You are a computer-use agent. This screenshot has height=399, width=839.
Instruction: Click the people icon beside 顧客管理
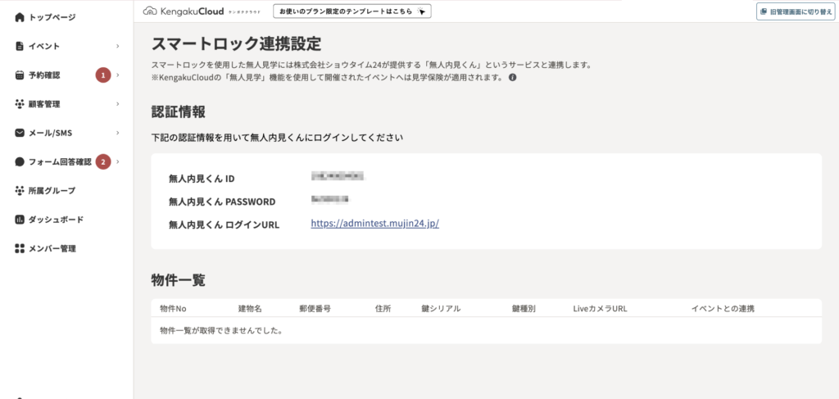[20, 104]
